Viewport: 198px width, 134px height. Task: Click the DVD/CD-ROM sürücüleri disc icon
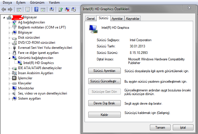point(14,43)
